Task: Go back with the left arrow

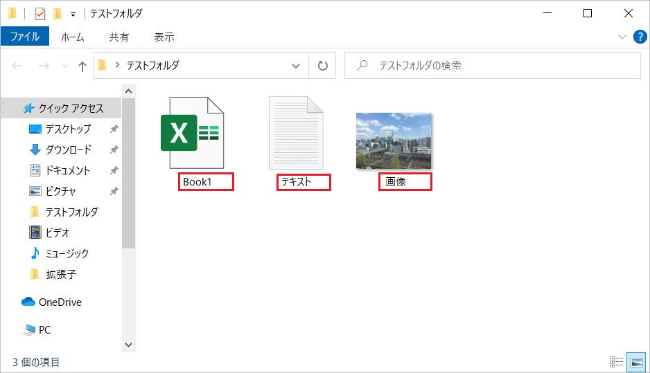Action: pos(17,66)
